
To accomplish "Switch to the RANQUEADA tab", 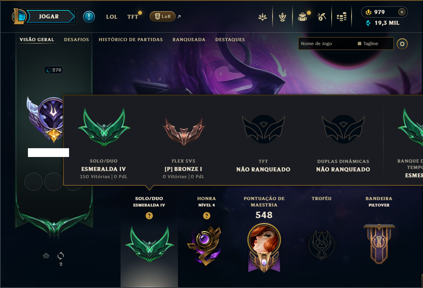I will 189,40.
